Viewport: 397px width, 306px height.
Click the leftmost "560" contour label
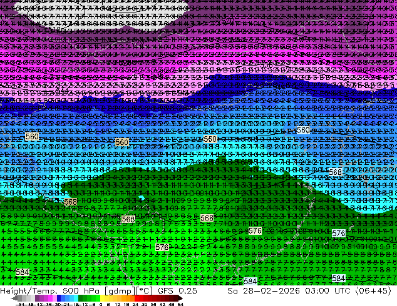(x=32, y=137)
